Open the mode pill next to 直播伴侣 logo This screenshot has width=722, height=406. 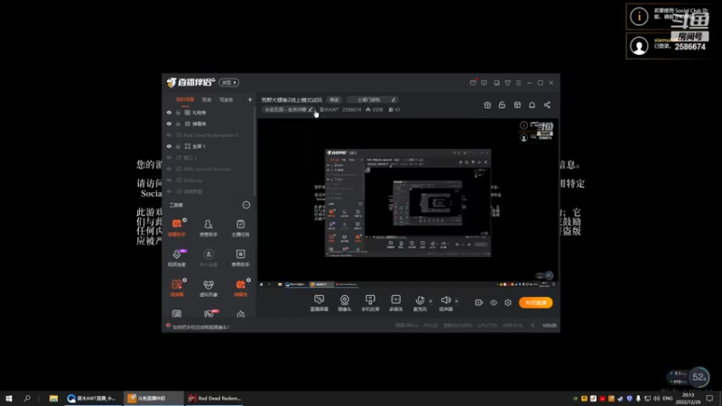tap(229, 83)
